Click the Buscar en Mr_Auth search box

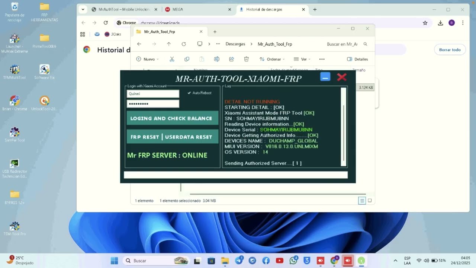tap(347, 44)
